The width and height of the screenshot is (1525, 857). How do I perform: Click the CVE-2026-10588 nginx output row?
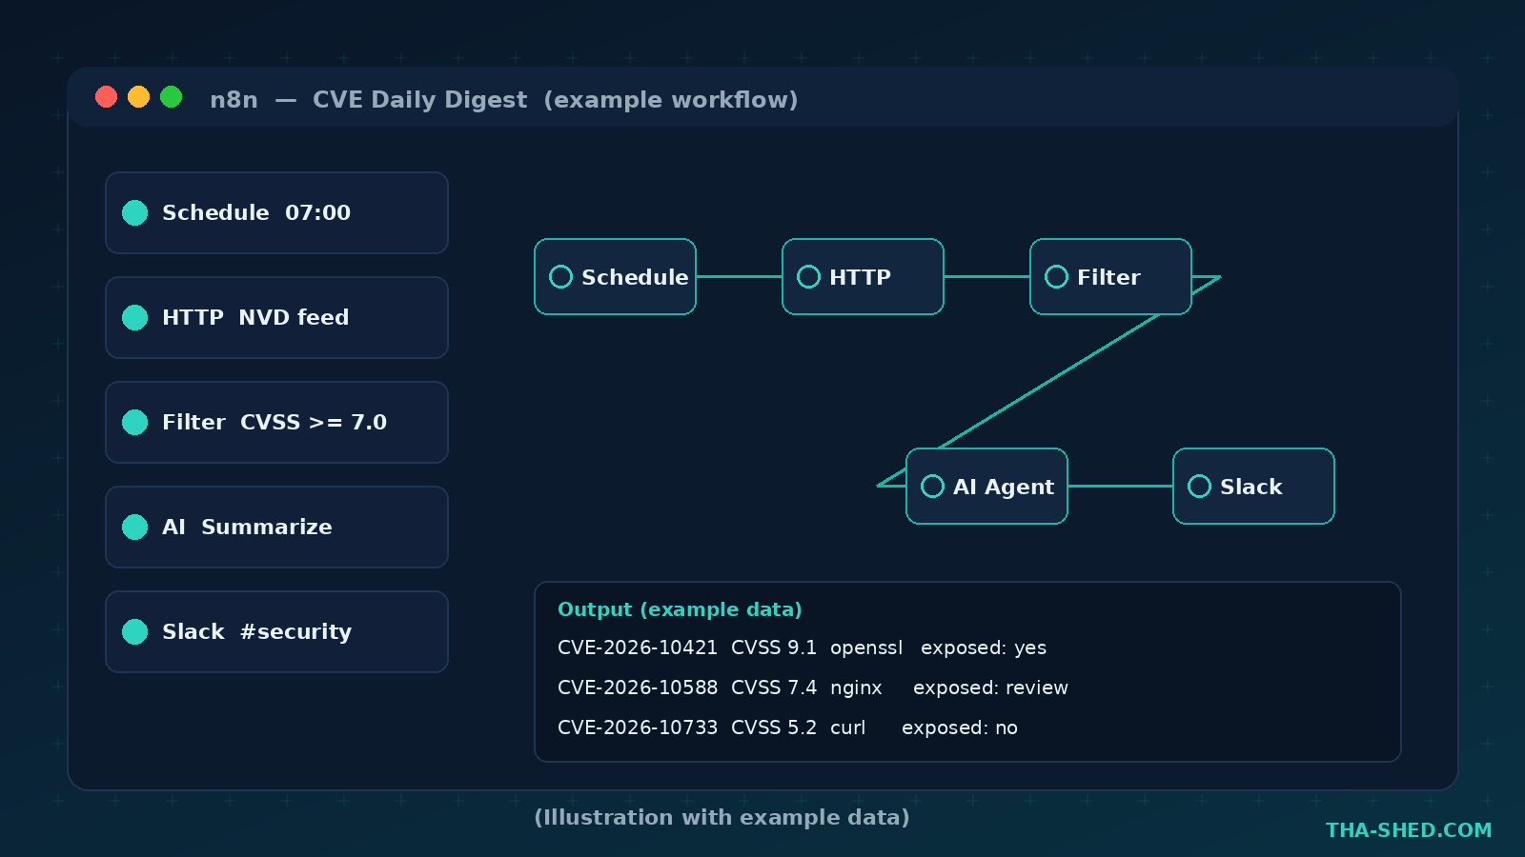[813, 688]
